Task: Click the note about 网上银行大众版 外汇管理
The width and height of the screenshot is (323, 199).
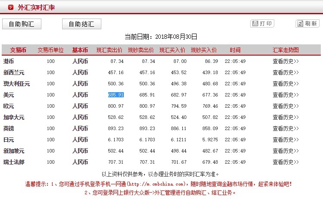Action: (160, 193)
